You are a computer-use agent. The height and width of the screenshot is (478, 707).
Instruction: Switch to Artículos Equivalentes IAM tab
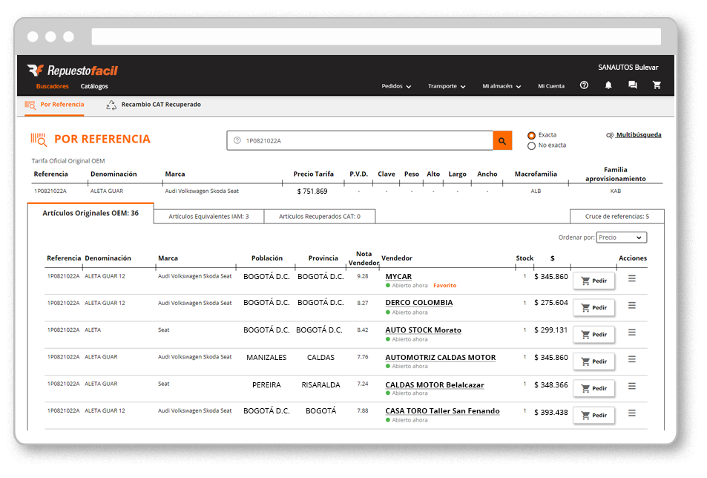click(208, 217)
